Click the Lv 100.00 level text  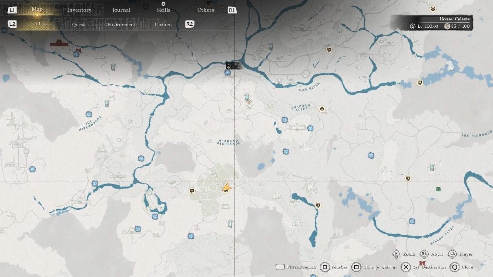(428, 26)
